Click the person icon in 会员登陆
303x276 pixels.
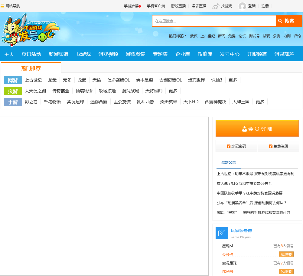[244, 129]
